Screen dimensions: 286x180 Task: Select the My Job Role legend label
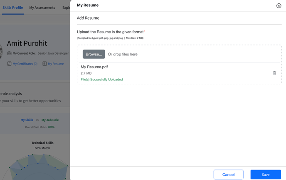point(50,120)
